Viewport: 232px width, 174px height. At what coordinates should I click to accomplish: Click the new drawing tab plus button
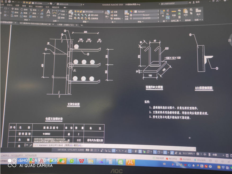pos(82,25)
